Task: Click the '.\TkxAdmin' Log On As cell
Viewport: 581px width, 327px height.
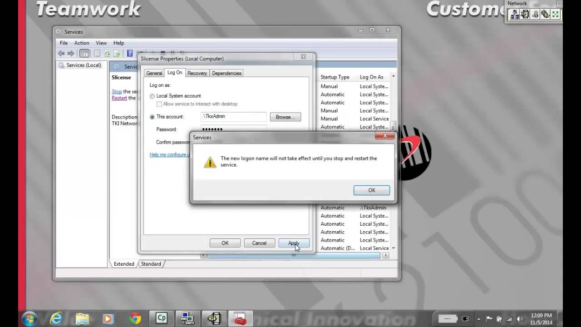Action: click(x=373, y=208)
